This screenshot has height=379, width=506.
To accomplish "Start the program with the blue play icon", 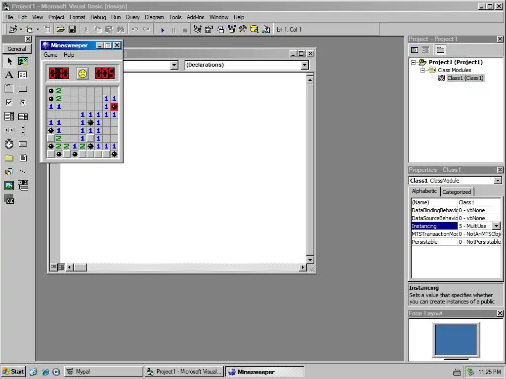I will [163, 30].
